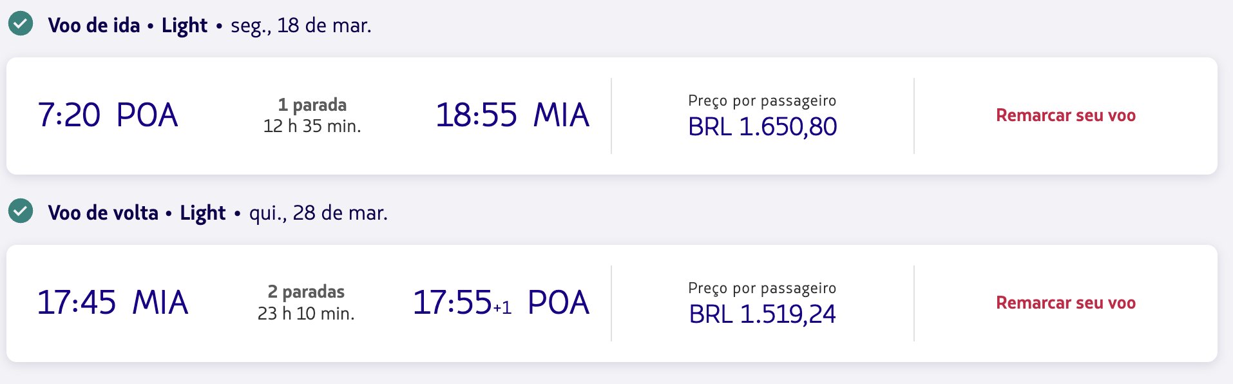Click the seg., 18 de mar. date
This screenshot has height=384, width=1233.
[301, 25]
